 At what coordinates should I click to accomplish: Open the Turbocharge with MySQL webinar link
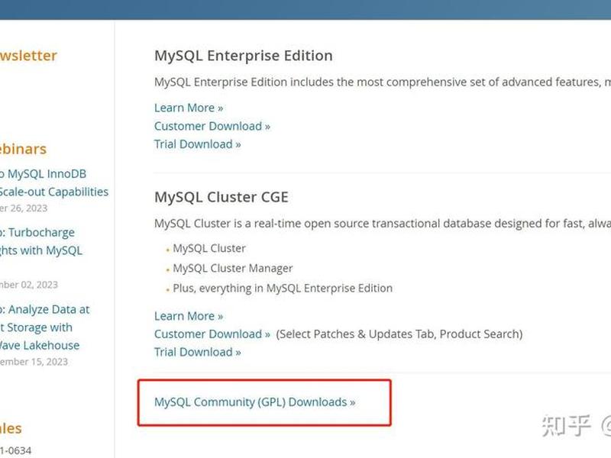[41, 241]
